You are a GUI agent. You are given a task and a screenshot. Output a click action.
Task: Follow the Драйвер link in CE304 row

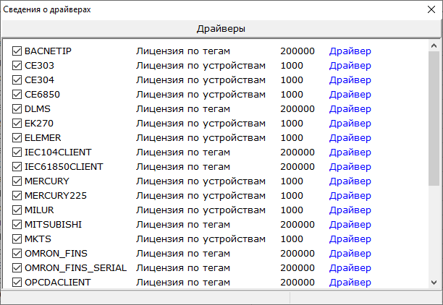tap(350, 80)
